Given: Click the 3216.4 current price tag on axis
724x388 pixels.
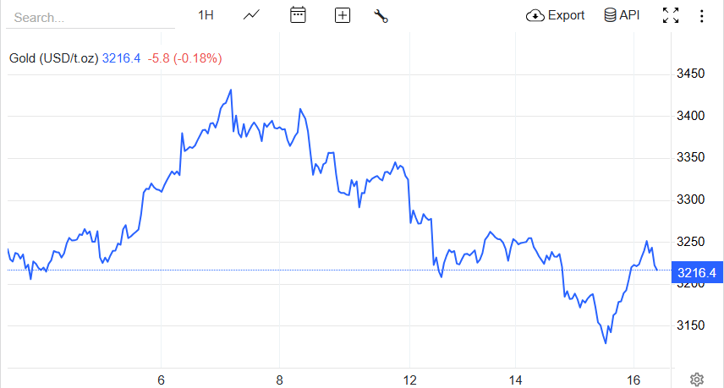Looking at the screenshot, I should (x=697, y=273).
